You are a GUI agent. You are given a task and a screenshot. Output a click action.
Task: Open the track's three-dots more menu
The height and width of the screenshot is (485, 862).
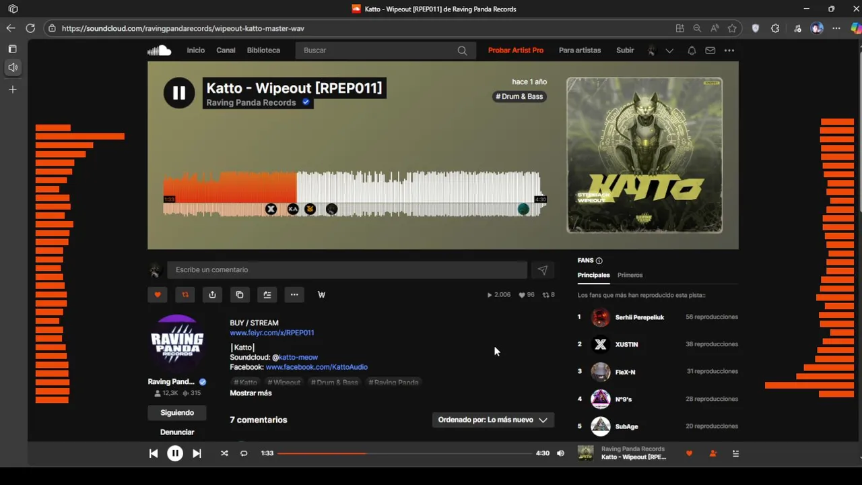294,294
